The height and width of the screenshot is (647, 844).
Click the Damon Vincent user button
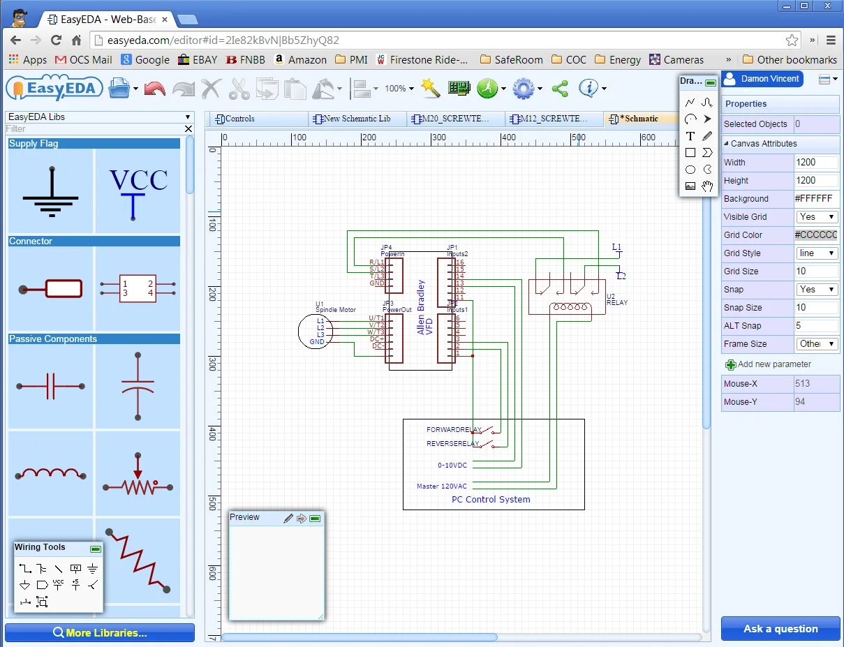(762, 79)
